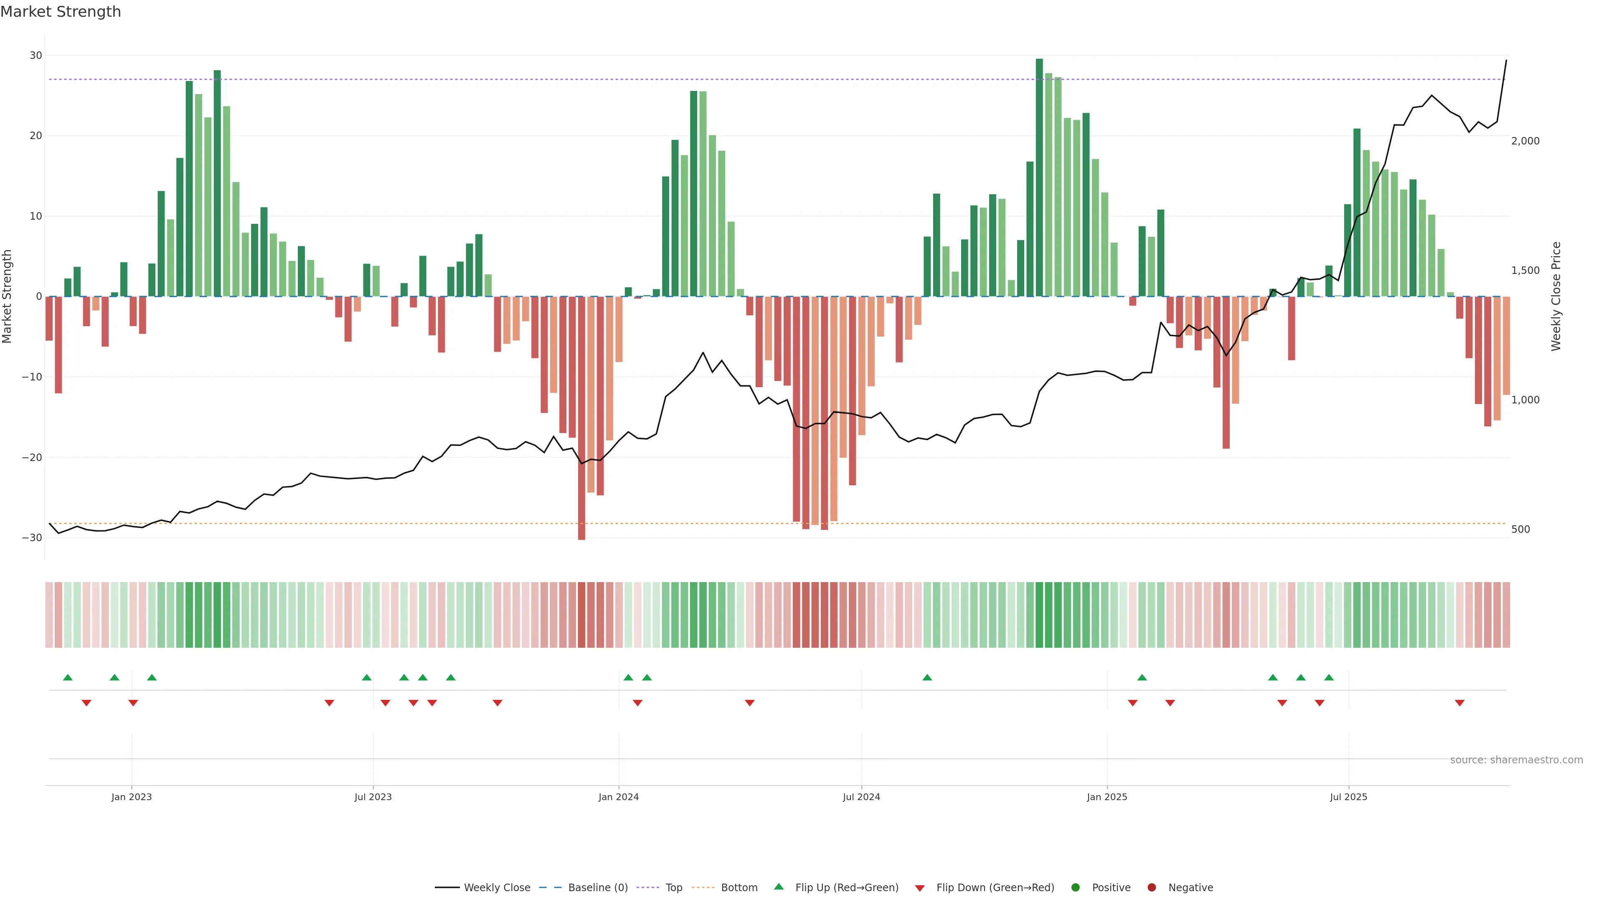Click the Jan 2024 x-axis label
The height and width of the screenshot is (902, 1604).
coord(618,797)
